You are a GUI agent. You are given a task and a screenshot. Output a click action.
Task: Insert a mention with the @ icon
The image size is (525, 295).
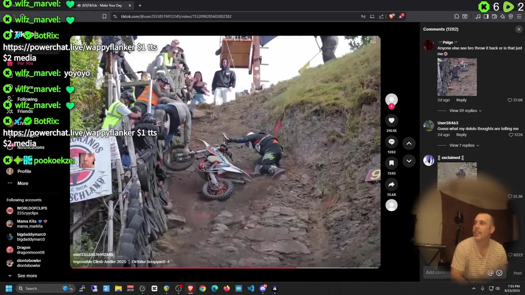tap(490, 273)
